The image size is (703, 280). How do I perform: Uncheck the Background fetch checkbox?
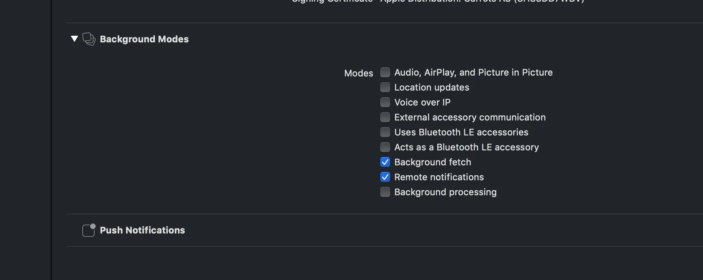(x=385, y=162)
